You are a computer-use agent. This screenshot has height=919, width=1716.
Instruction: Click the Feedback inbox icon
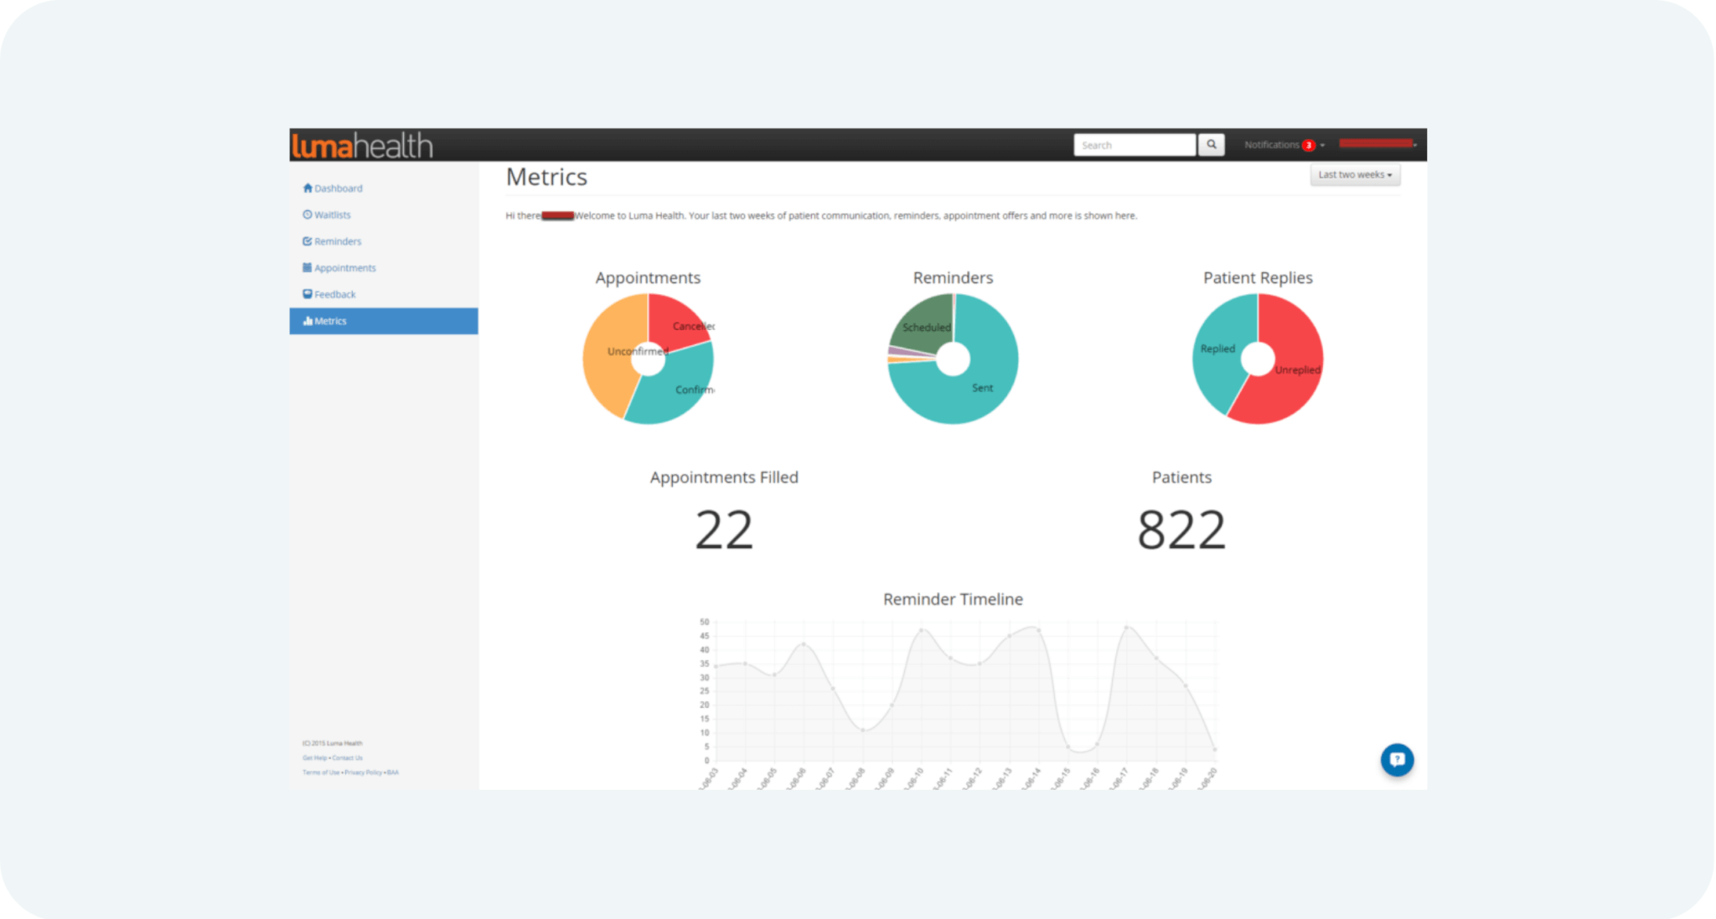tap(308, 294)
